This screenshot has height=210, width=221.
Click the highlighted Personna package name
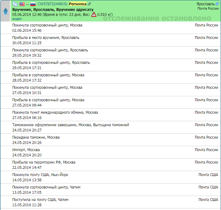pos(77,4)
